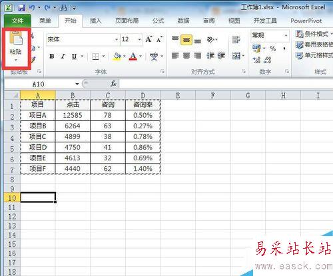333x276 pixels.
Task: Select cell containing 12585
Action: point(73,115)
